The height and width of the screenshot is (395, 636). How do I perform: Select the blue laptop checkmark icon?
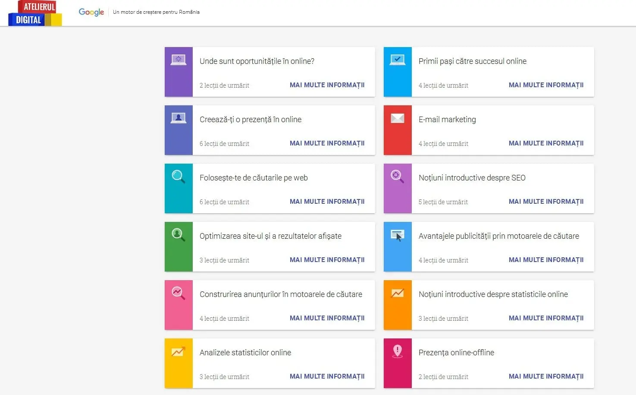click(x=397, y=60)
